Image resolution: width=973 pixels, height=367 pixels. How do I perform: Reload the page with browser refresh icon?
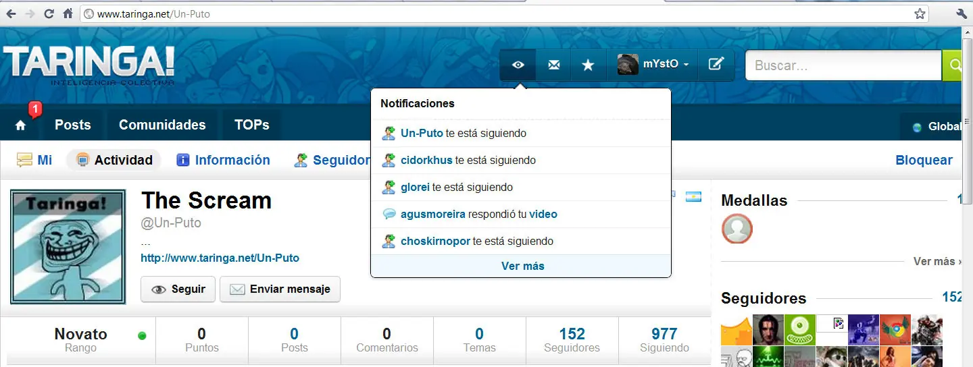(49, 13)
